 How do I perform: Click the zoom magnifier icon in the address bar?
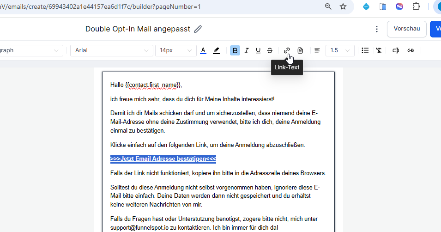328,6
